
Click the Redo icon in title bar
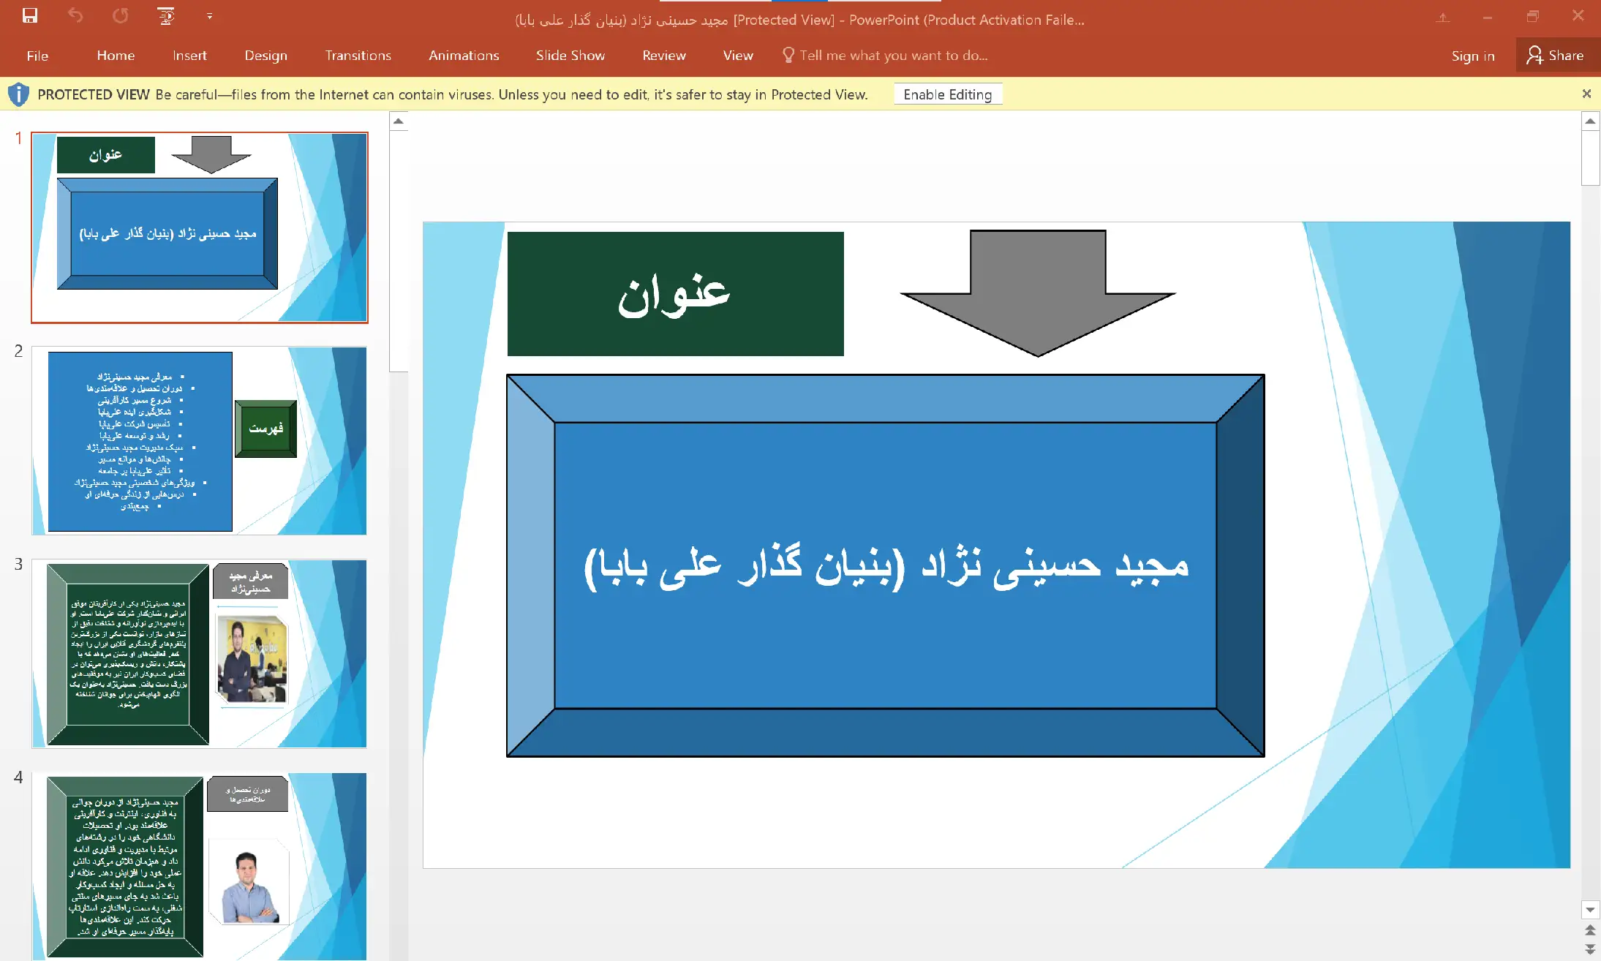point(121,16)
